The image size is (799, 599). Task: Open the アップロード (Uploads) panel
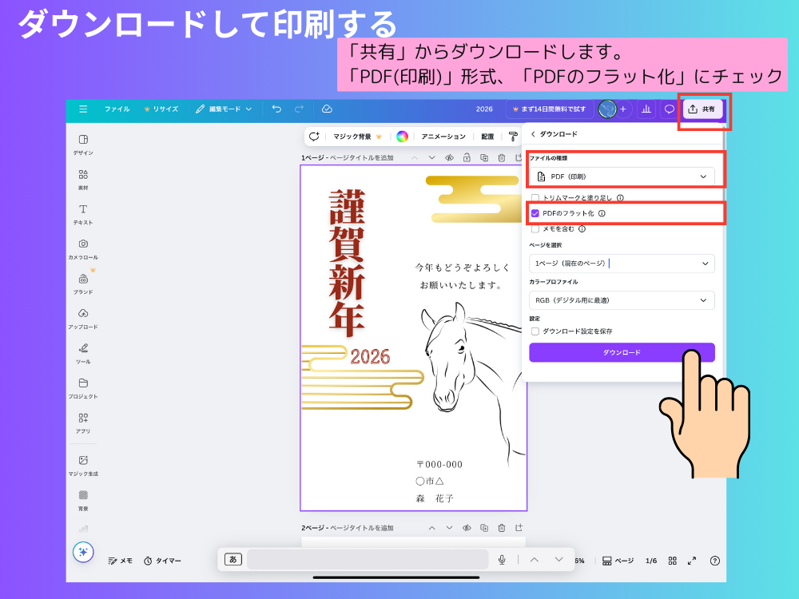point(82,315)
